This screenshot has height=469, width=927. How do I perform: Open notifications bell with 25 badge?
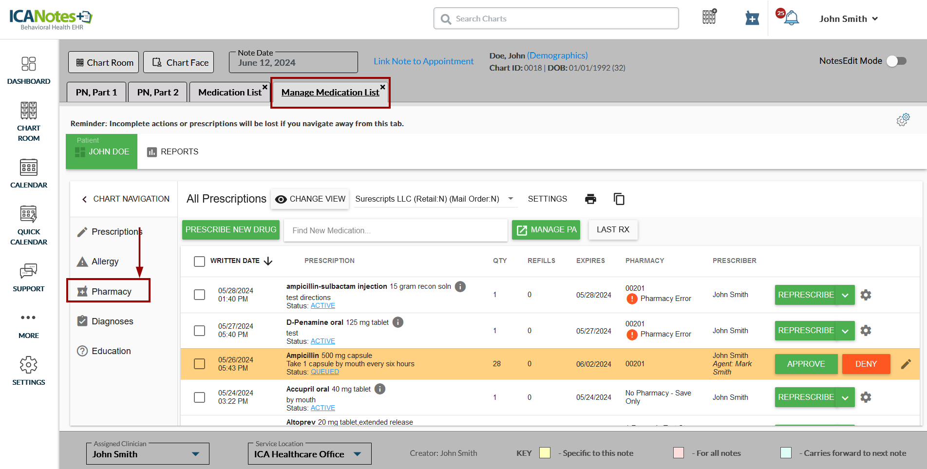791,19
